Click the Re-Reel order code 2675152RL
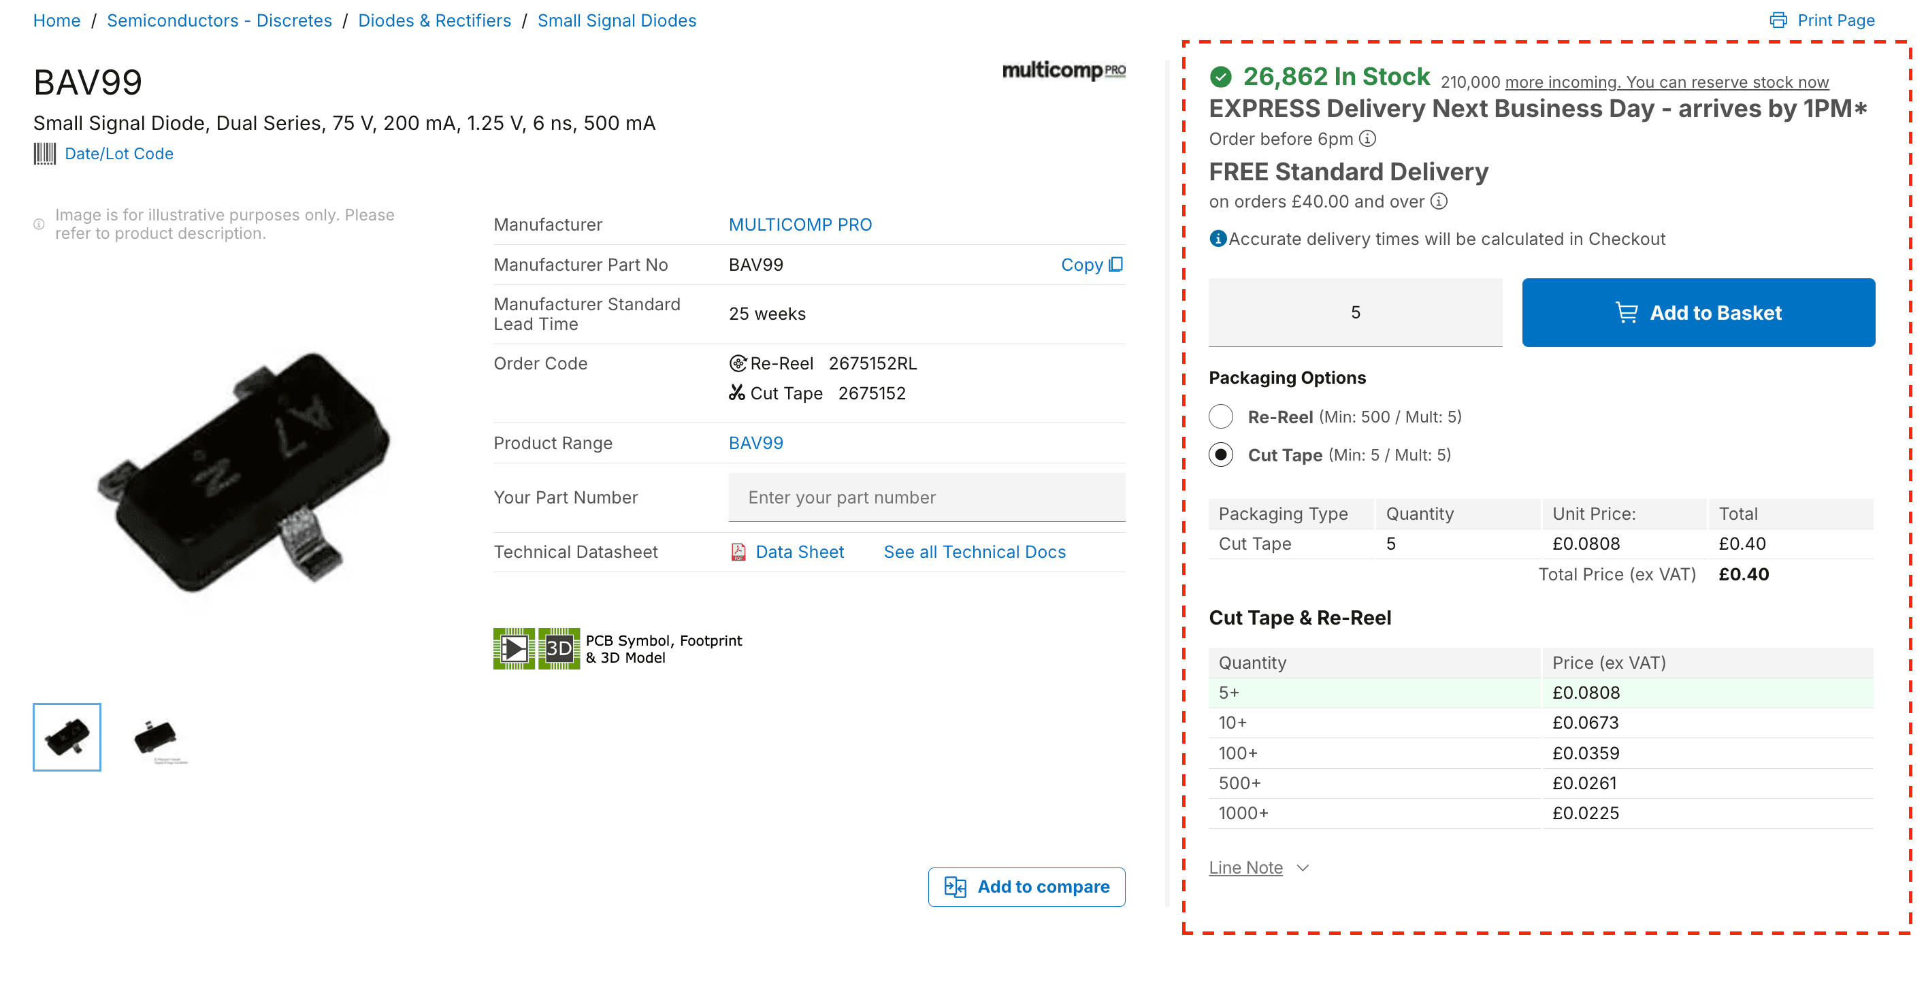This screenshot has height=992, width=1926. (872, 363)
